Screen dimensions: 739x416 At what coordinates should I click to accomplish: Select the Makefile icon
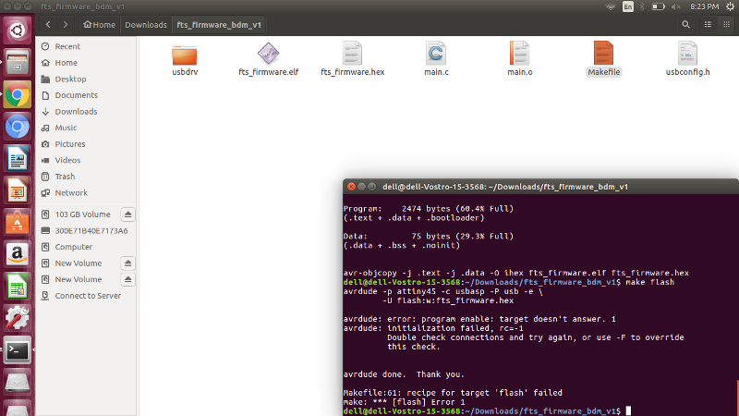[603, 54]
